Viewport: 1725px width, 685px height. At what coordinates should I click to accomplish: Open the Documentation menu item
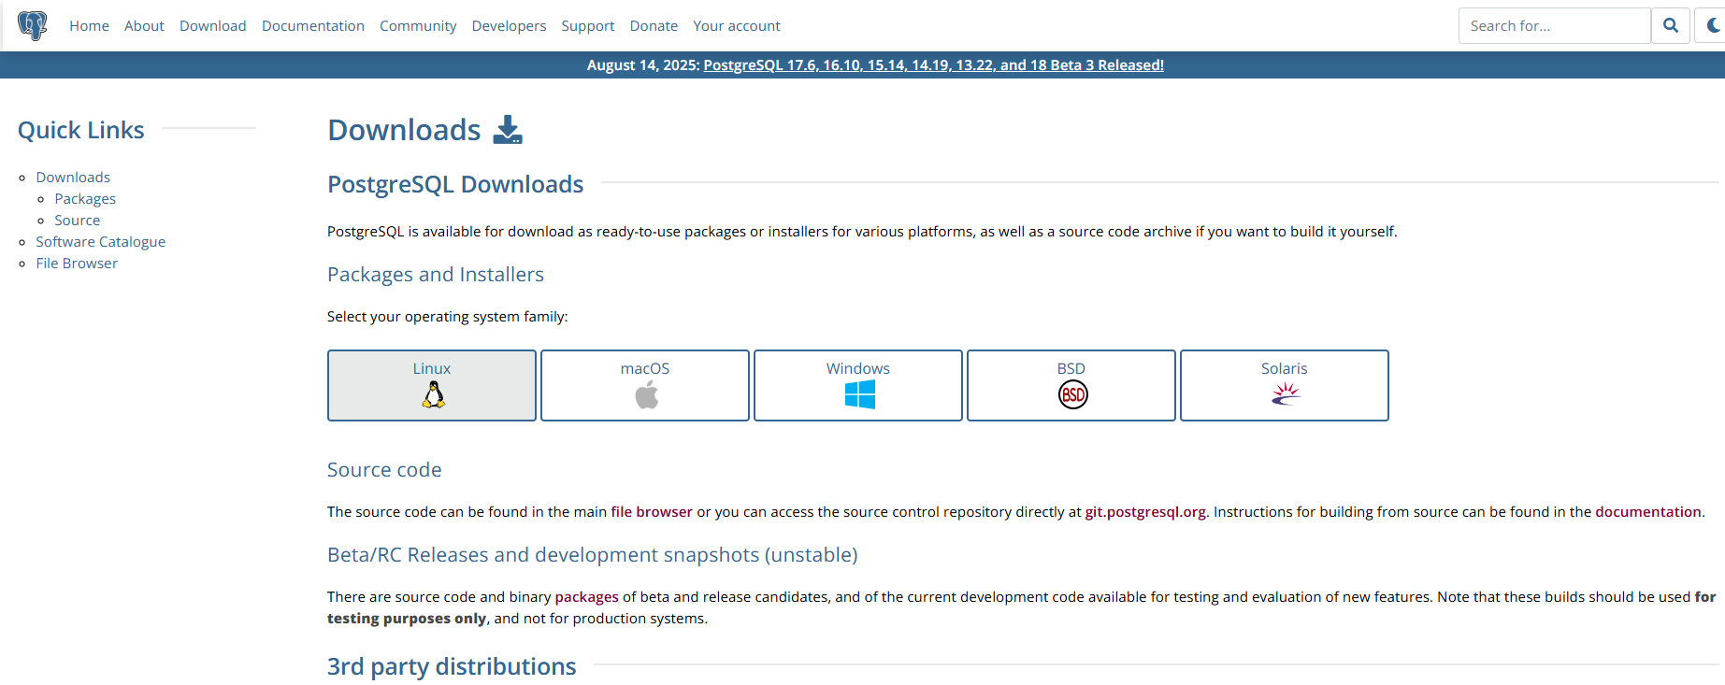pos(313,26)
